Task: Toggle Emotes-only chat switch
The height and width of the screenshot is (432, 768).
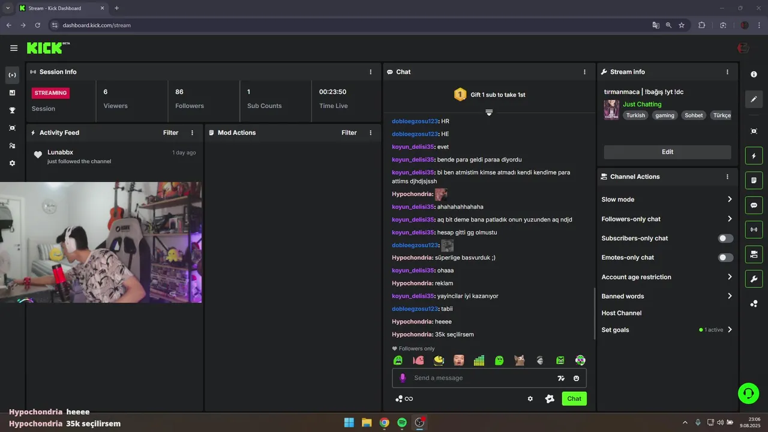Action: point(725,257)
